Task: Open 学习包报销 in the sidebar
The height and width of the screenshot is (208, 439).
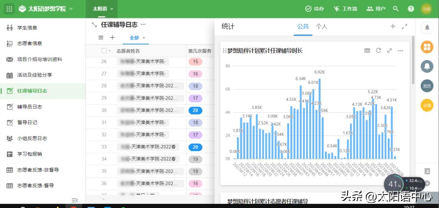Action: point(43,154)
